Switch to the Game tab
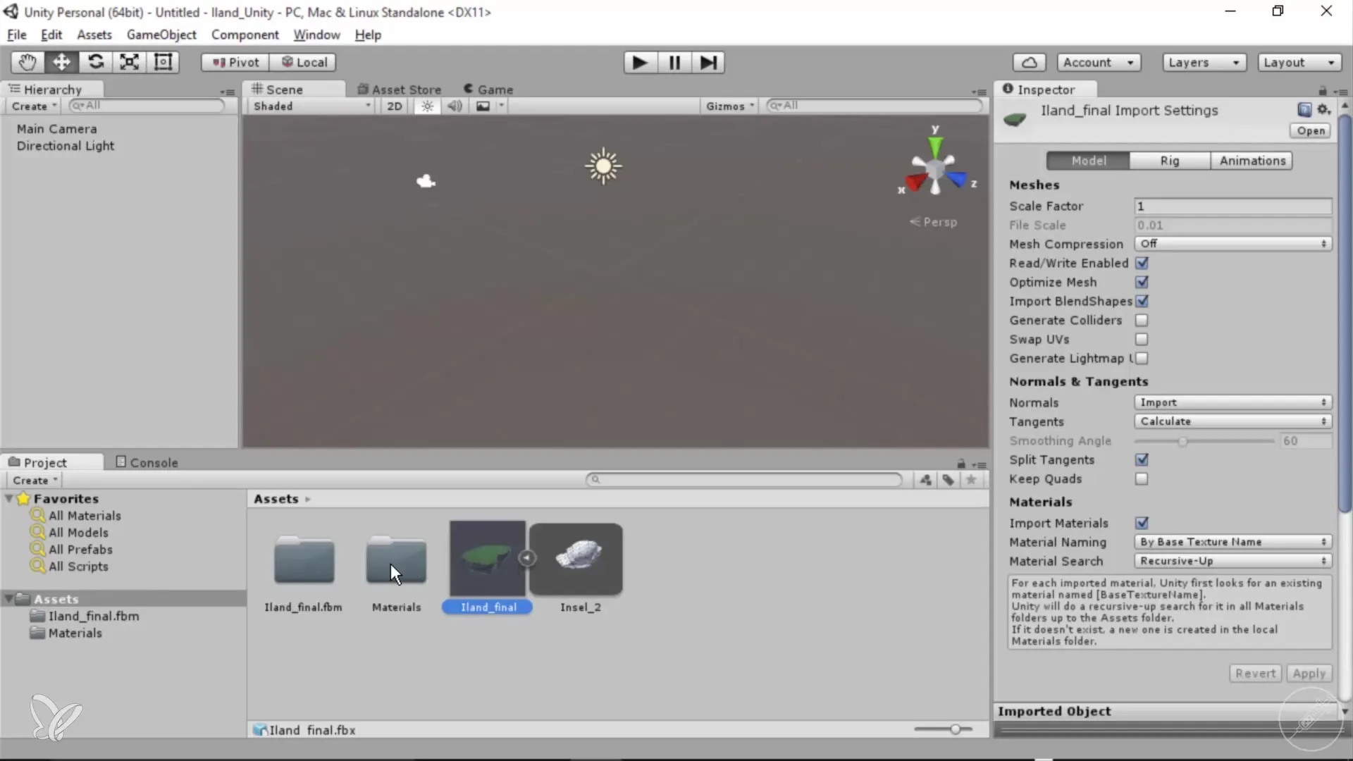Screen dimensions: 1353x761 pyautogui.click(x=488, y=89)
